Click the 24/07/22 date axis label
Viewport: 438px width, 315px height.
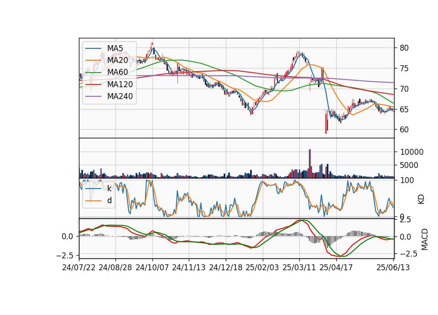(79, 268)
